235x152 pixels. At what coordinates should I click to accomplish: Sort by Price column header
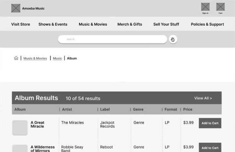click(188, 110)
